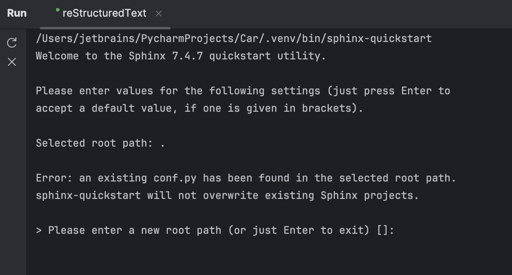Click the green dot beside reStructuredText

click(58, 9)
